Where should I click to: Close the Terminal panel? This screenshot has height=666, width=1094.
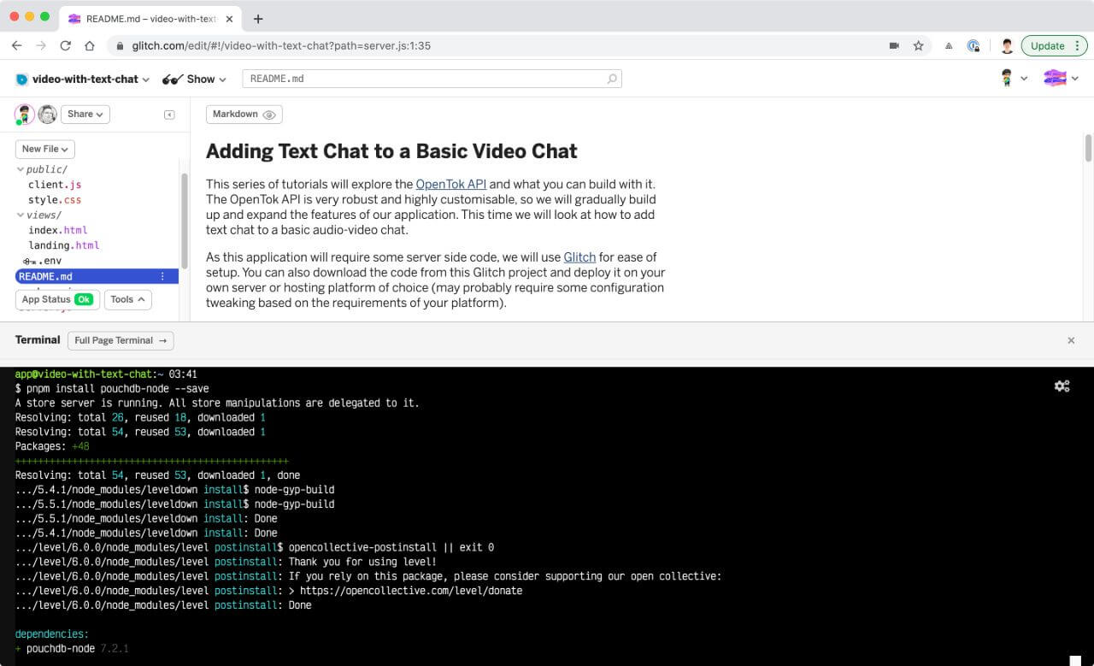(1071, 340)
